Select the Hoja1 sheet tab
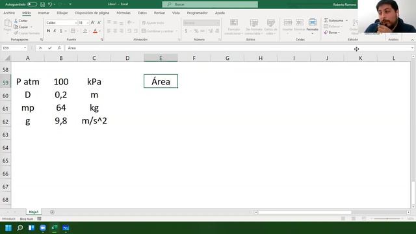 pyautogui.click(x=34, y=212)
